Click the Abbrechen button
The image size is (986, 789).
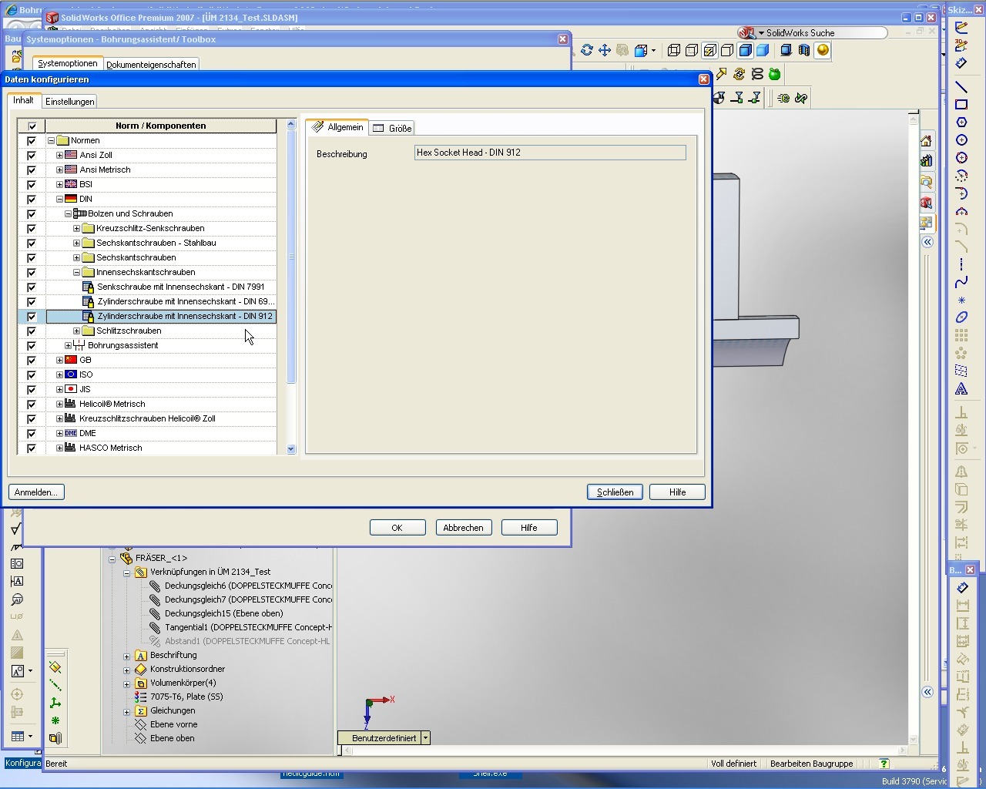(463, 528)
